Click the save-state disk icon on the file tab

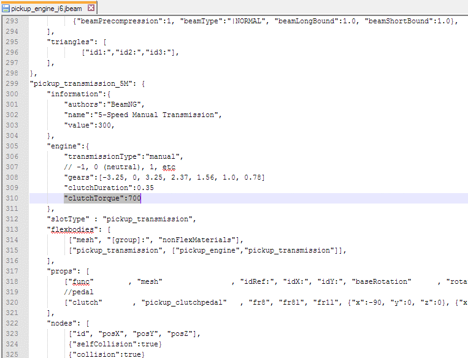coord(6,9)
